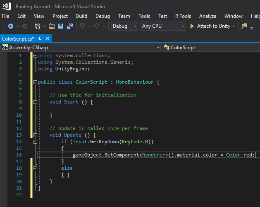This screenshot has width=260, height=207.
Task: Collapse the Update method on line 13
Action: 35,135
